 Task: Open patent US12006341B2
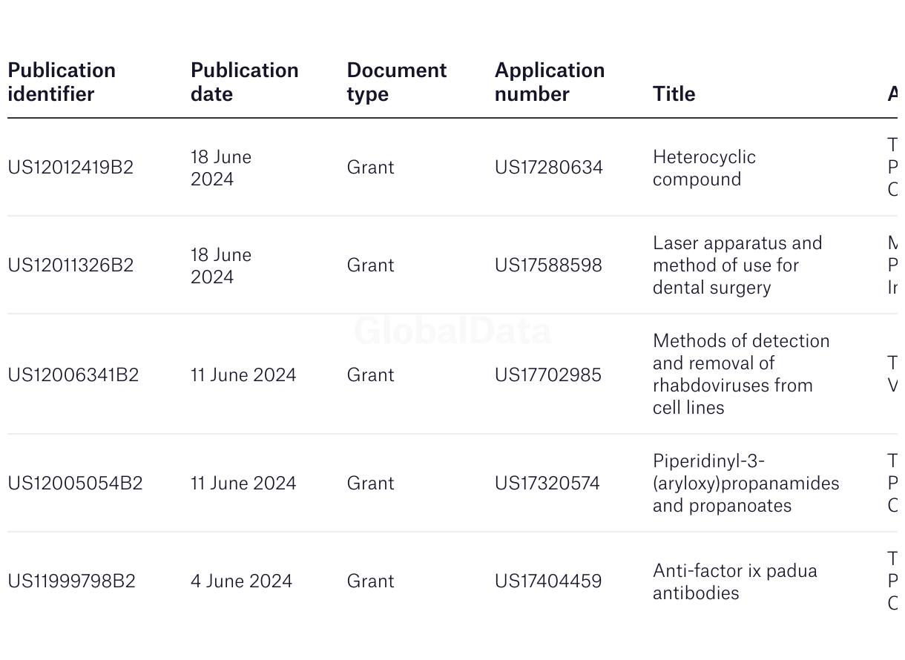click(x=73, y=375)
